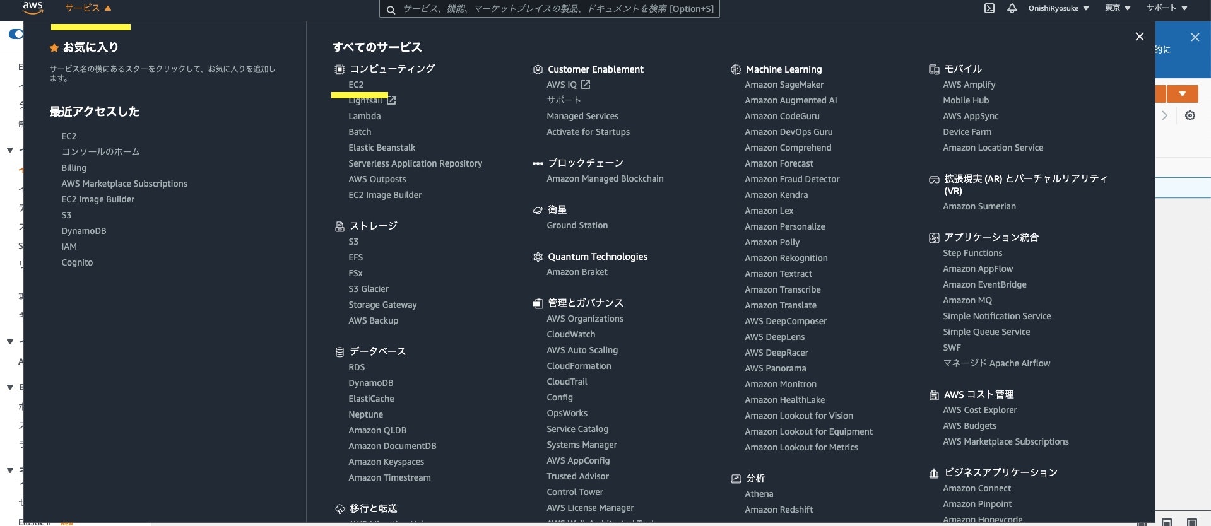Open EC2 under Computing
The image size is (1211, 526).
[x=356, y=85]
